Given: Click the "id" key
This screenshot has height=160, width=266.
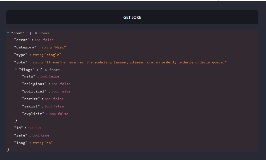Looking at the screenshot, I should [18, 128].
